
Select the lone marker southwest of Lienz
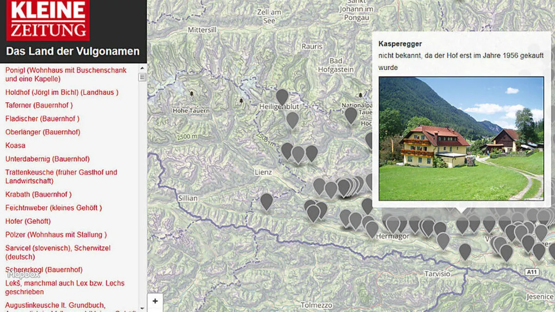266,201
